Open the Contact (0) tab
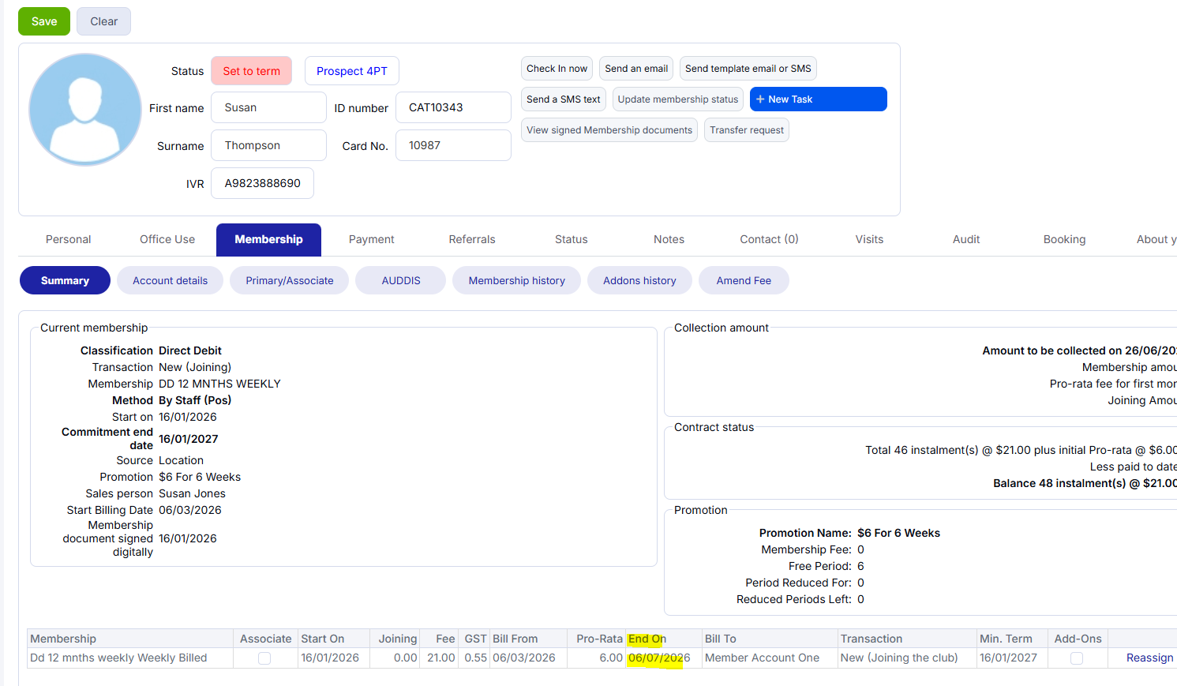The width and height of the screenshot is (1177, 686). point(770,239)
